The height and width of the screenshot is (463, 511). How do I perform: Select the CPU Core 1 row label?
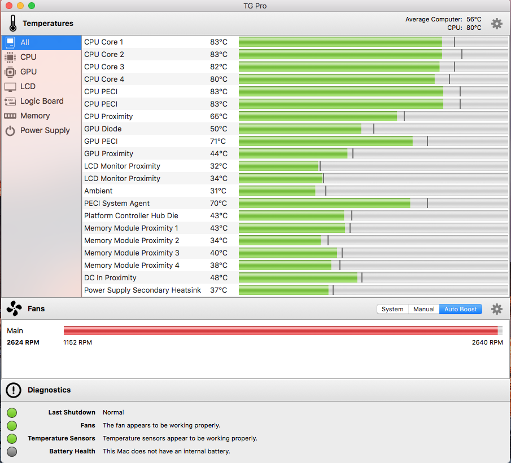103,42
